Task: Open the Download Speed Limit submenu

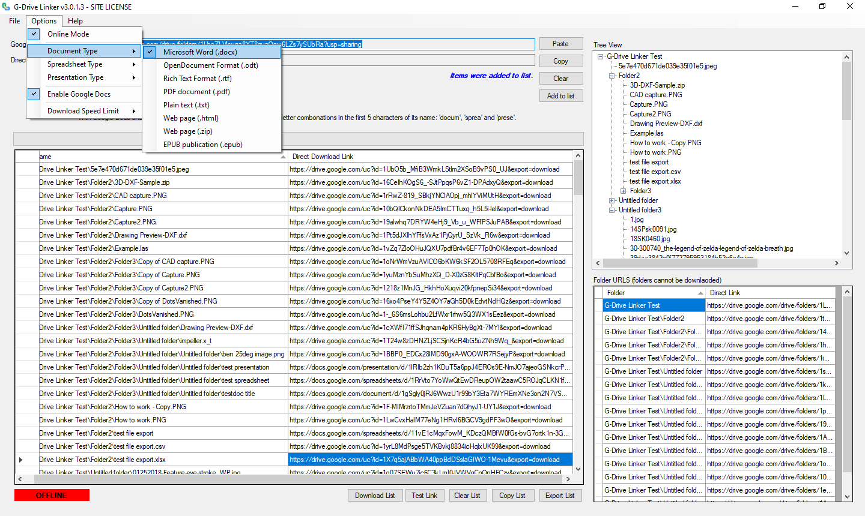Action: tap(84, 111)
